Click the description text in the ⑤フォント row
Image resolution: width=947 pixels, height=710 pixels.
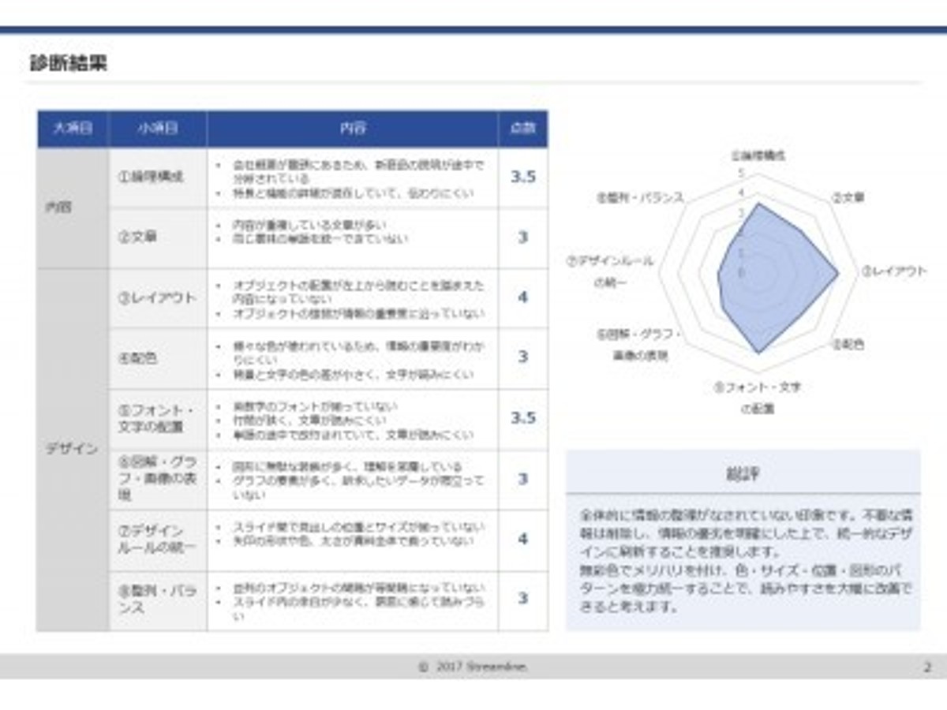pos(345,420)
